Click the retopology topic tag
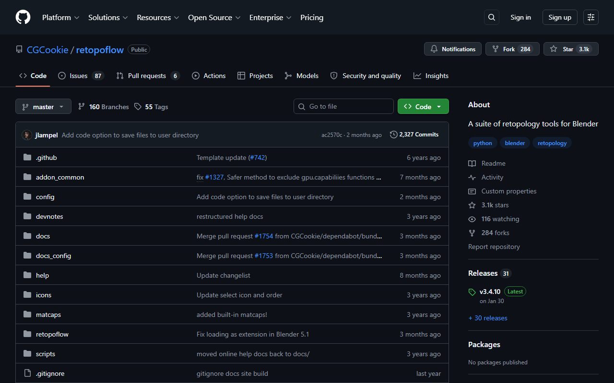Image resolution: width=614 pixels, height=383 pixels. point(552,143)
